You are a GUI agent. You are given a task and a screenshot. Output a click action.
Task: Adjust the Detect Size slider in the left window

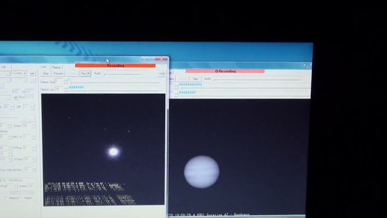click(115, 82)
